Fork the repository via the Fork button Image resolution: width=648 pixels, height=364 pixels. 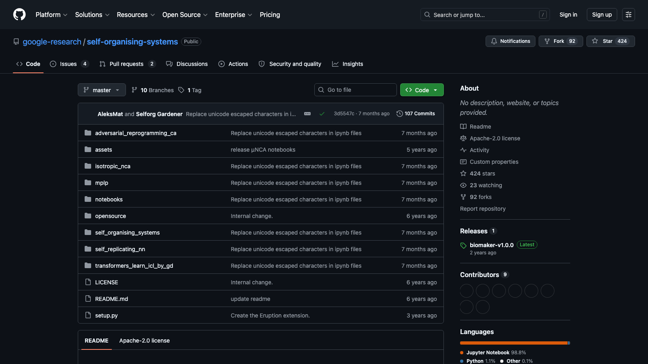pyautogui.click(x=561, y=41)
